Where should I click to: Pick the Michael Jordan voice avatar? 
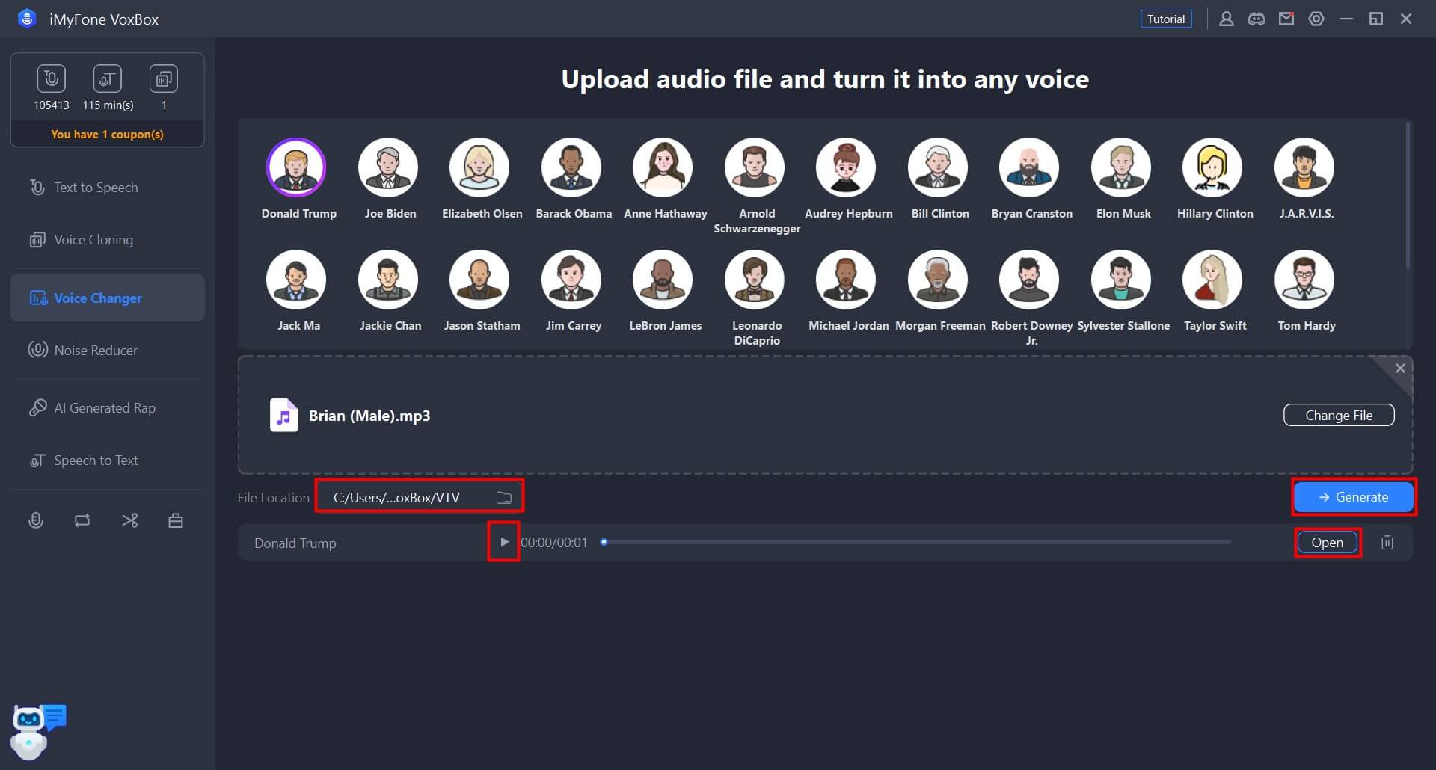[846, 280]
